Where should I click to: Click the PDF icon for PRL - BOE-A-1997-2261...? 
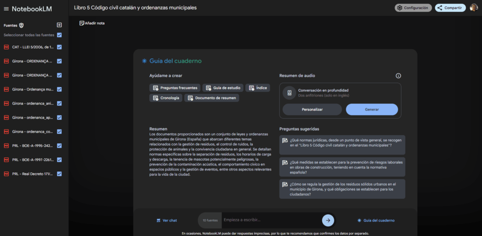click(6, 160)
